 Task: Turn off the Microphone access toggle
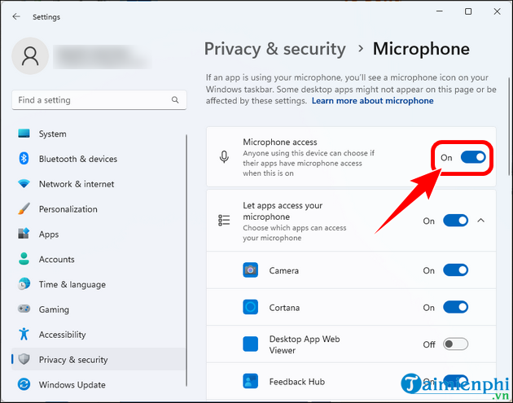(473, 156)
